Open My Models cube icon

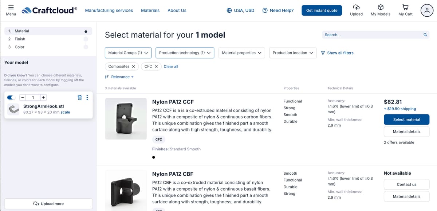click(x=381, y=7)
